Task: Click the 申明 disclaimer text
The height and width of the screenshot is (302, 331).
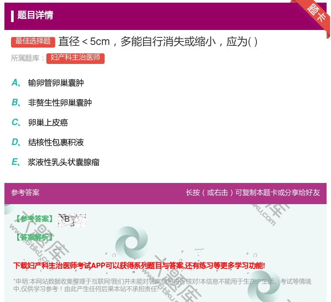Action: 162,285
